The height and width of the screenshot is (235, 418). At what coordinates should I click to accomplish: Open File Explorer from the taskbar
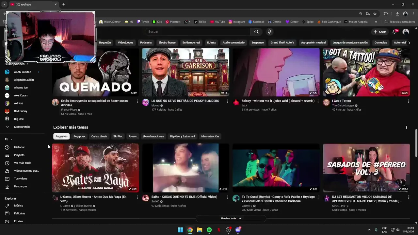pyautogui.click(x=200, y=230)
